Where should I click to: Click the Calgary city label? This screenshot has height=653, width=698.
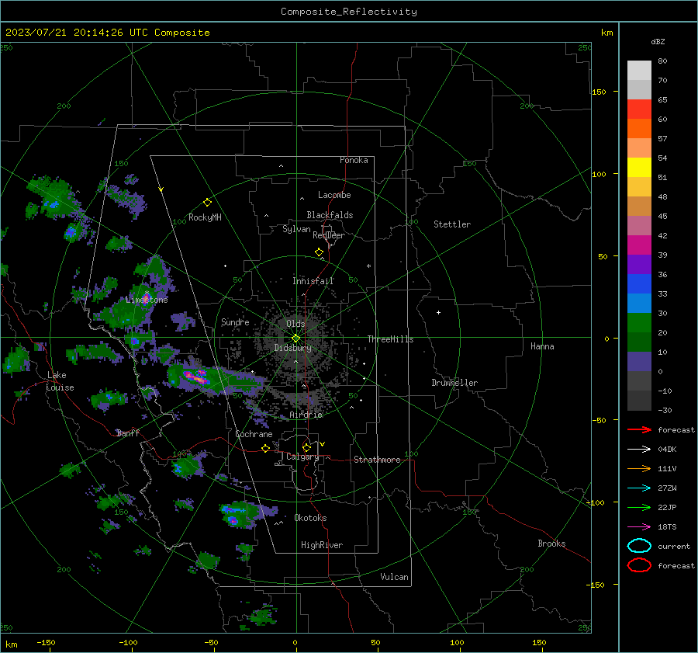(x=302, y=457)
